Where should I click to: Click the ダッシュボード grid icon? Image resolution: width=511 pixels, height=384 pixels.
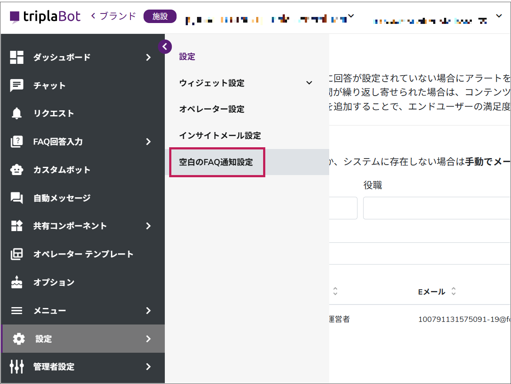pos(17,57)
